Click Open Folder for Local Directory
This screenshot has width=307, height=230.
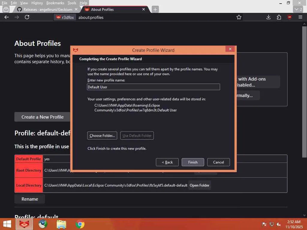point(199,185)
